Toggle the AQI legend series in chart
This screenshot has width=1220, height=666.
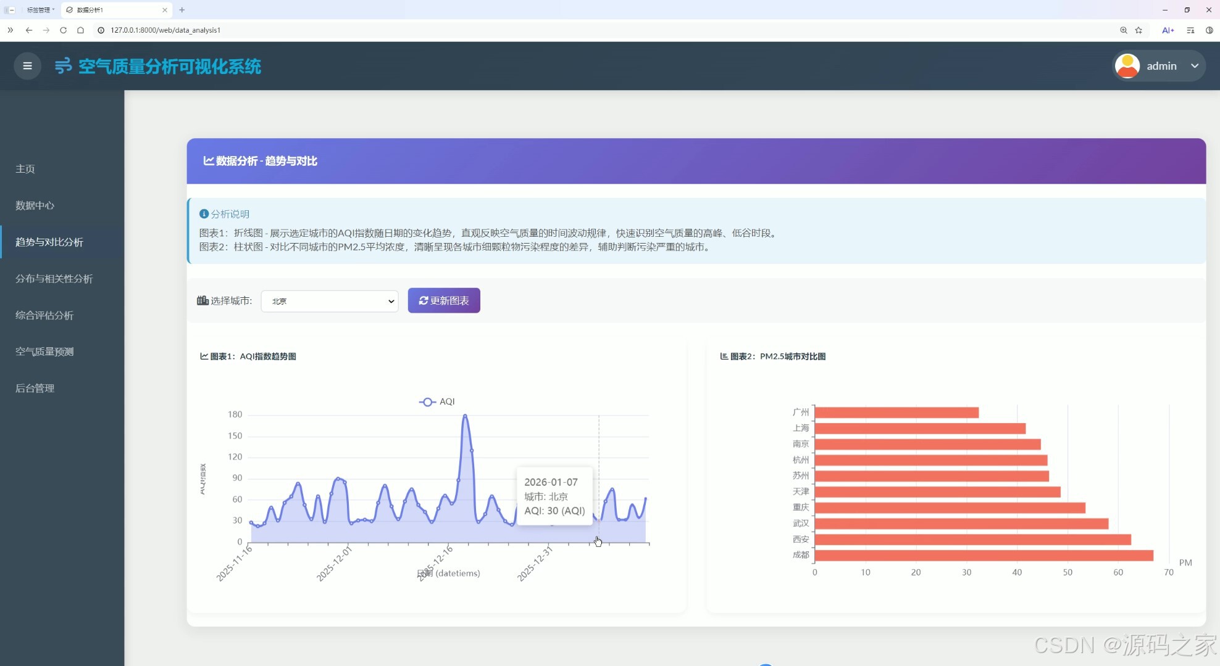pos(437,401)
